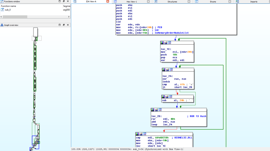Click left arrow of Functions window scrollbar
This screenshot has height=151, width=270.
pyautogui.click(x=1, y=17)
